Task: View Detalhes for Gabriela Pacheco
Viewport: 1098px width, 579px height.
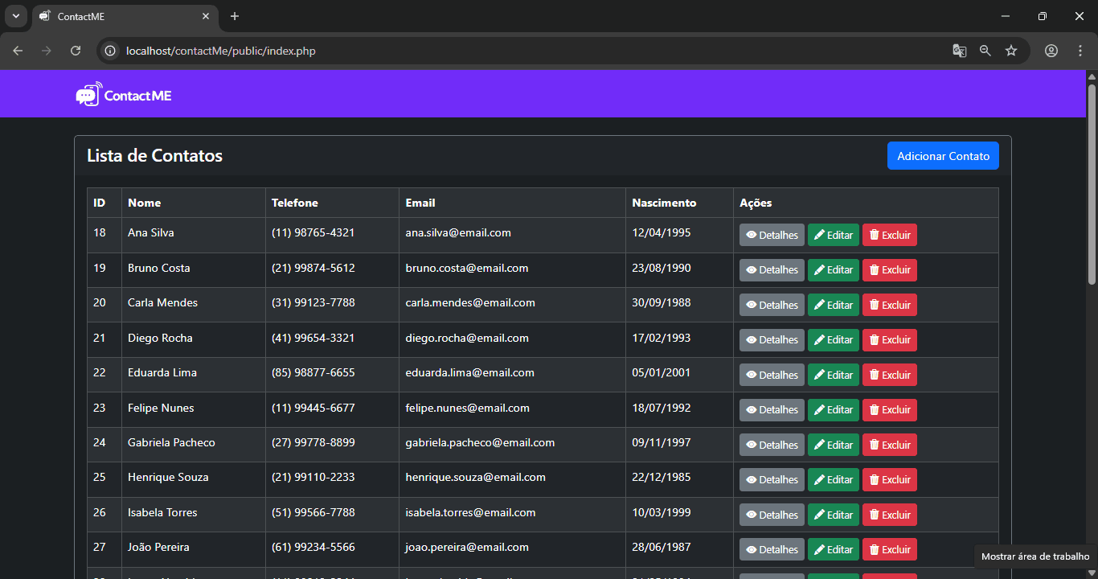Action: [x=772, y=445]
